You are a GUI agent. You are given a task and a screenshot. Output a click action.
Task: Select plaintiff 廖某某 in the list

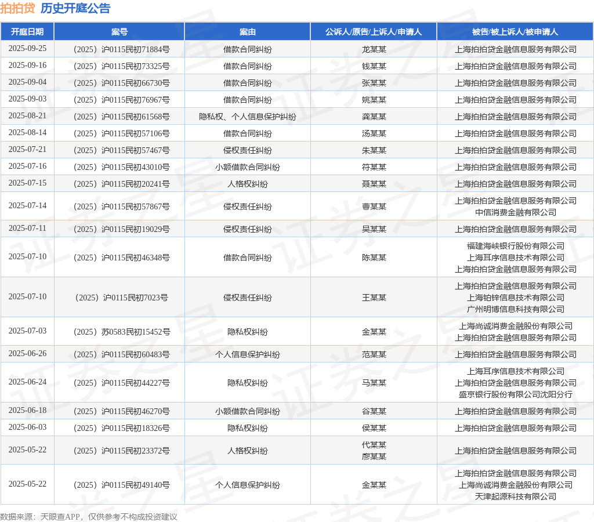click(x=374, y=456)
